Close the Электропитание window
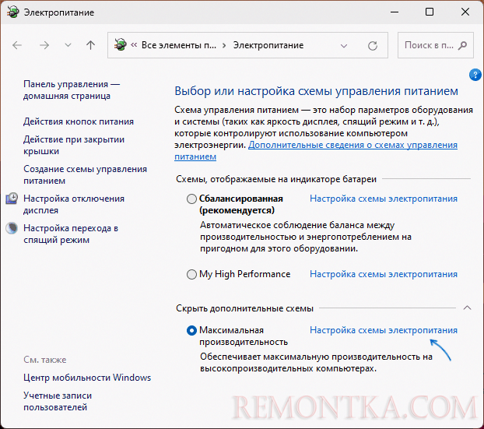 (465, 12)
